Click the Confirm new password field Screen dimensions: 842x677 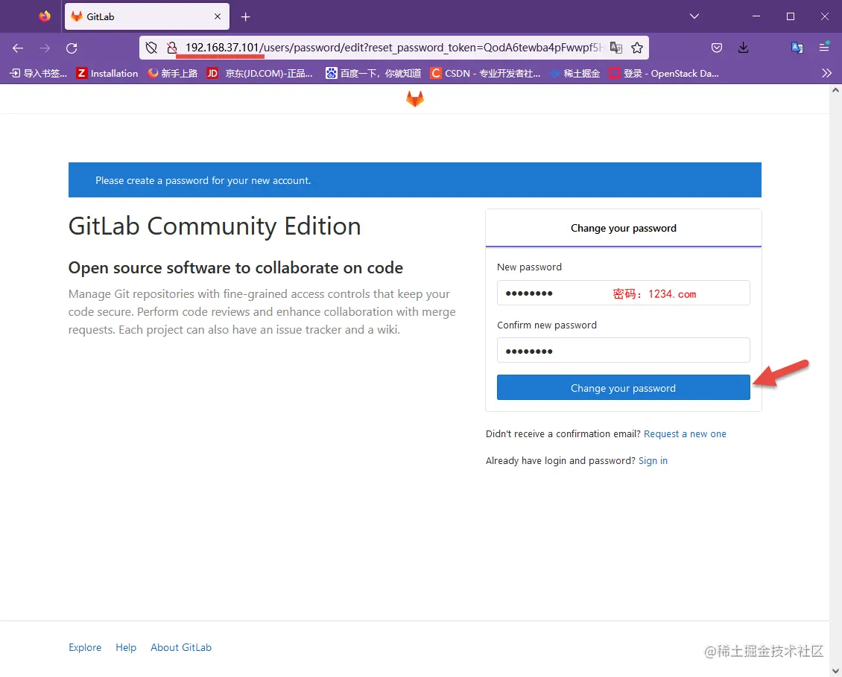click(623, 350)
